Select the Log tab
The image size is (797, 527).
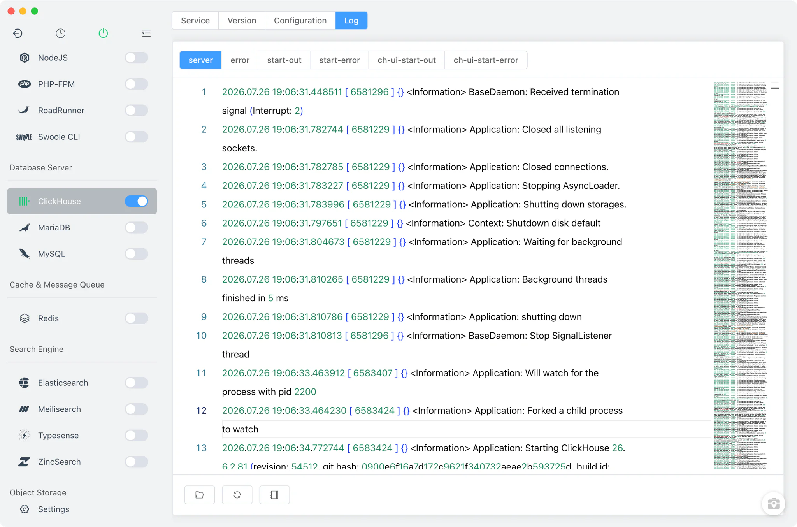(351, 21)
